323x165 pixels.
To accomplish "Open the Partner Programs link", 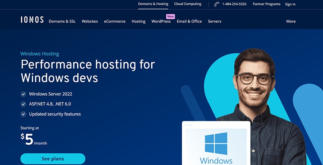I will (267, 4).
